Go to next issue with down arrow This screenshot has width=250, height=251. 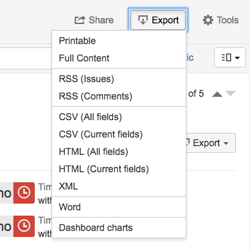pos(231,93)
